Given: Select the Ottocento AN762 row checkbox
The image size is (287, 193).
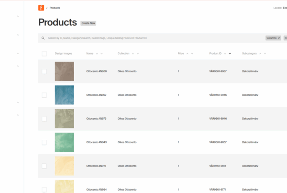Looking at the screenshot, I should point(44,95).
